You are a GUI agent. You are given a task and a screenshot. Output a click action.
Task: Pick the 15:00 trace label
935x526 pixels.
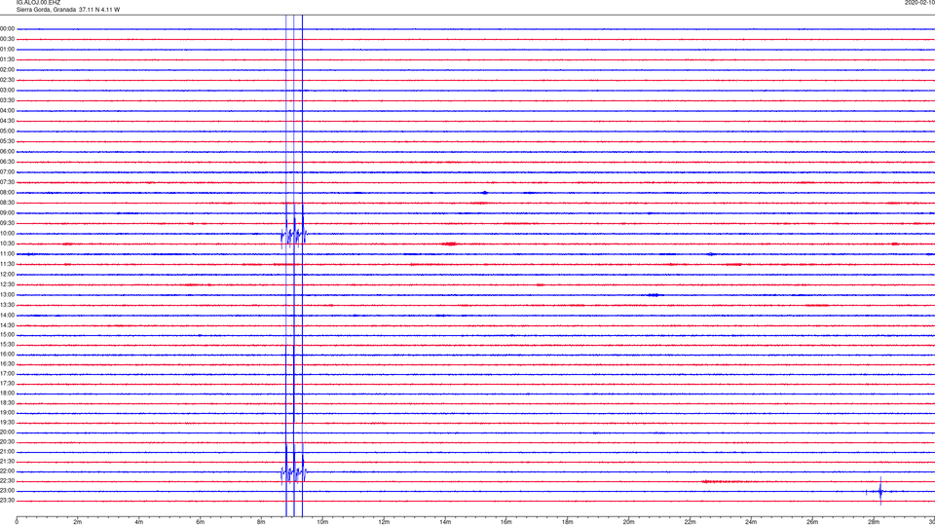click(7, 334)
